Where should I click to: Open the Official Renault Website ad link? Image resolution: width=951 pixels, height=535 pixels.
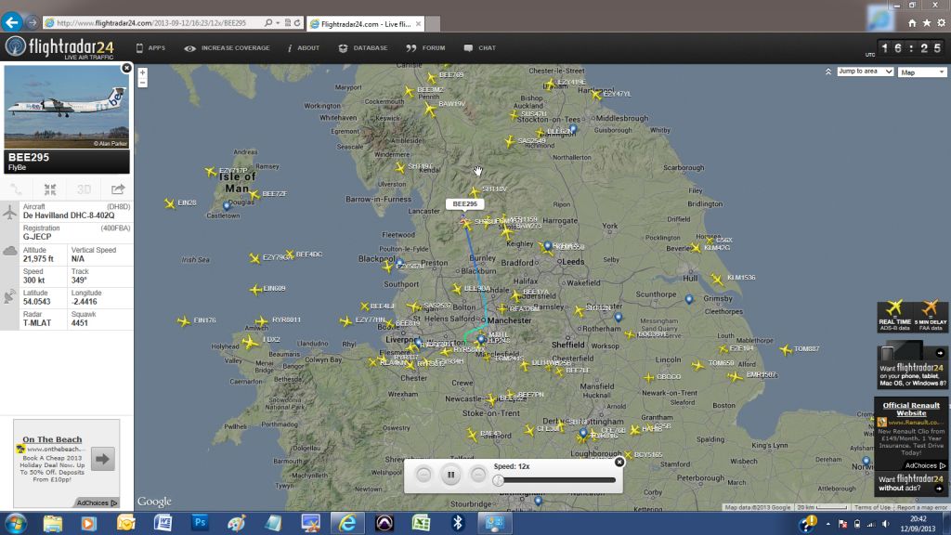[x=911, y=409]
